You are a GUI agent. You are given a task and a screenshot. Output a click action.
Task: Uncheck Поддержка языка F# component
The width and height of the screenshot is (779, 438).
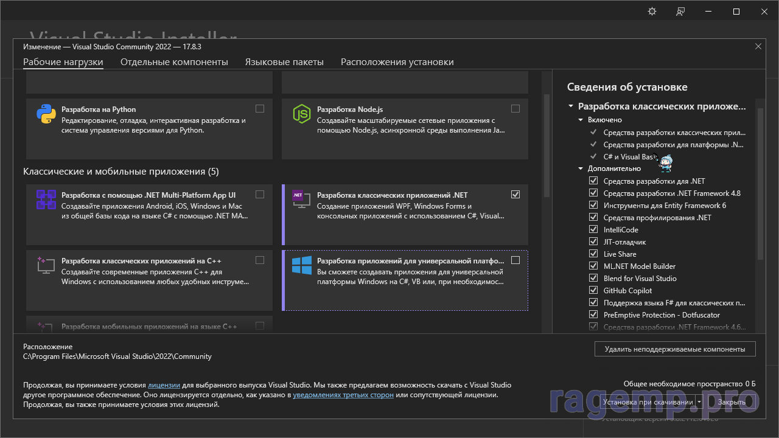click(x=593, y=303)
